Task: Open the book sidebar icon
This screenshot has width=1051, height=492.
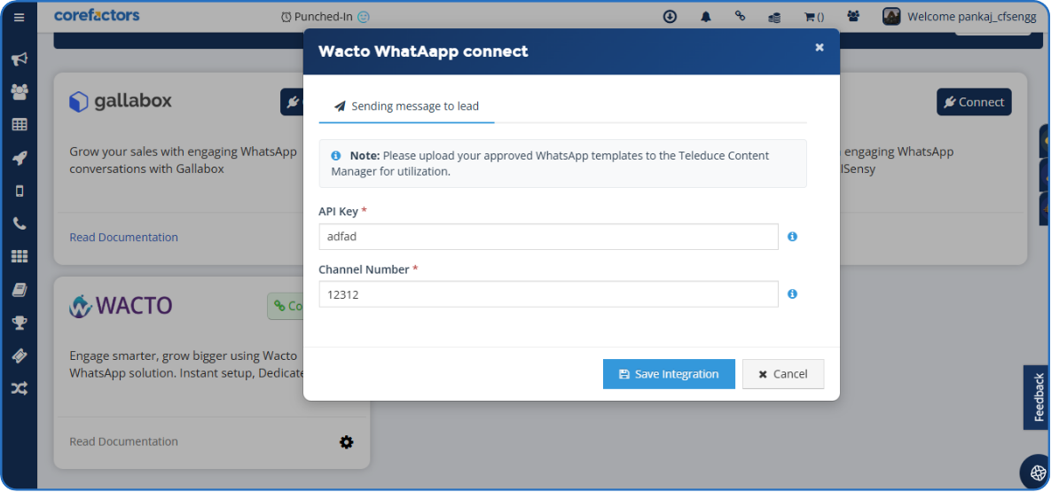Action: point(20,290)
